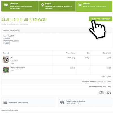Select the Terminer step tab
Image resolution: width=113 pixels, height=113 pixels.
point(94,6)
